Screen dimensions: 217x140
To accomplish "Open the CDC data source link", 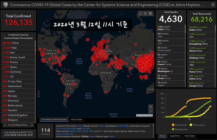I will [79, 131].
